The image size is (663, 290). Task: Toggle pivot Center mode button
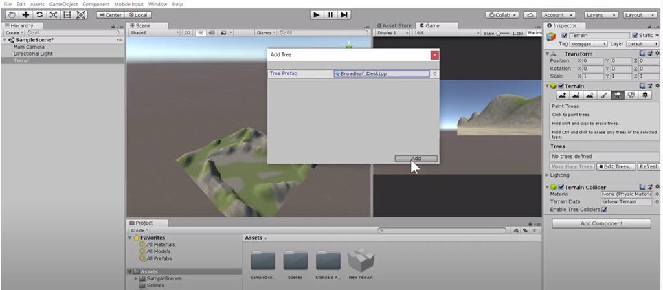(109, 15)
